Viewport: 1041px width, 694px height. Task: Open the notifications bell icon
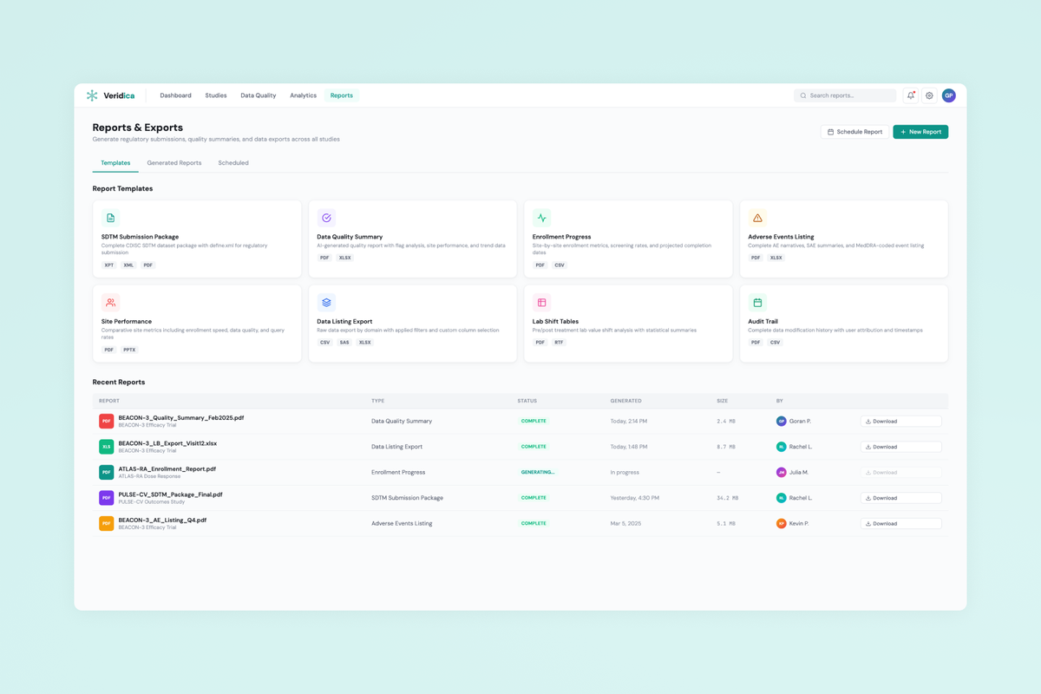[910, 95]
